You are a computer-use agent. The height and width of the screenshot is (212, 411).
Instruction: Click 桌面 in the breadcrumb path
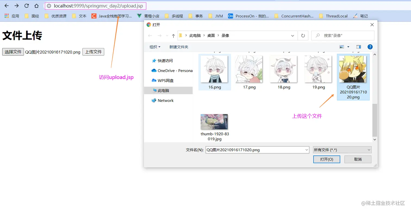tap(211, 35)
